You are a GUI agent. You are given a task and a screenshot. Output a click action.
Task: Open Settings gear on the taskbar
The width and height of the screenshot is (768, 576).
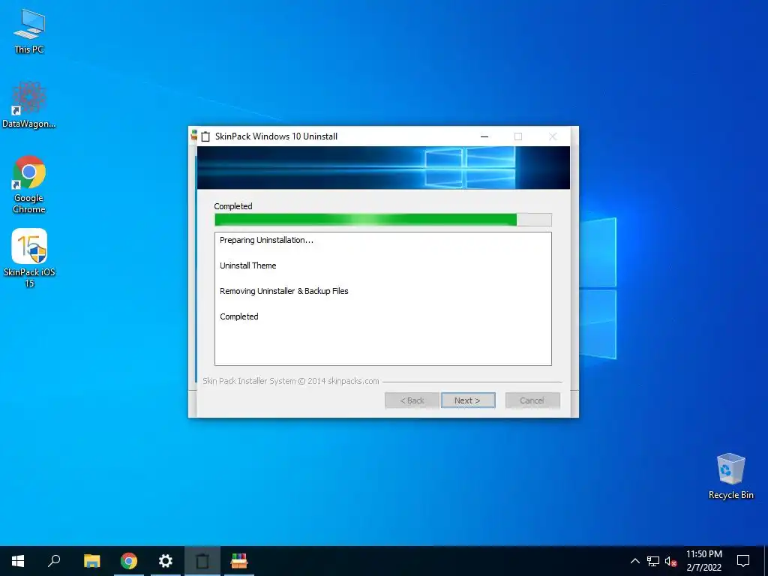pyautogui.click(x=166, y=561)
